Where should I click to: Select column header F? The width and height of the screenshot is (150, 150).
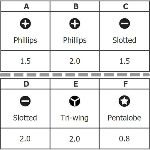tap(125, 84)
